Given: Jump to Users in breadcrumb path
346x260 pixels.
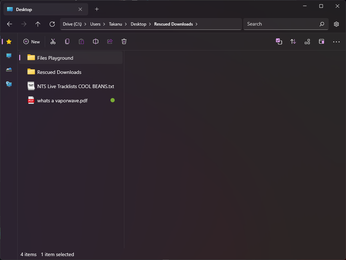Looking at the screenshot, I should coord(95,24).
